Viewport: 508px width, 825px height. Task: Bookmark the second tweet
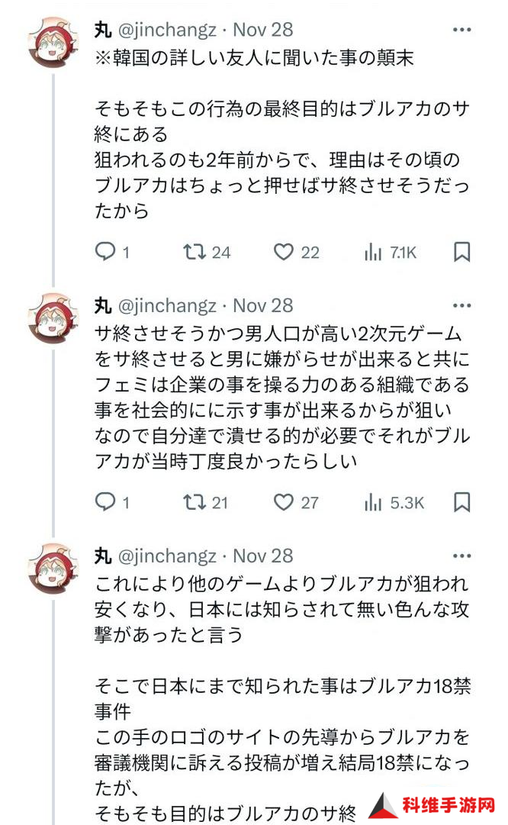pyautogui.click(x=461, y=502)
